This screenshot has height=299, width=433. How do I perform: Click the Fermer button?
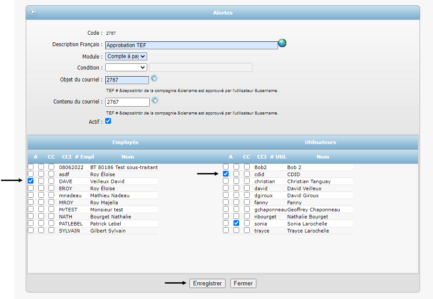tap(243, 284)
